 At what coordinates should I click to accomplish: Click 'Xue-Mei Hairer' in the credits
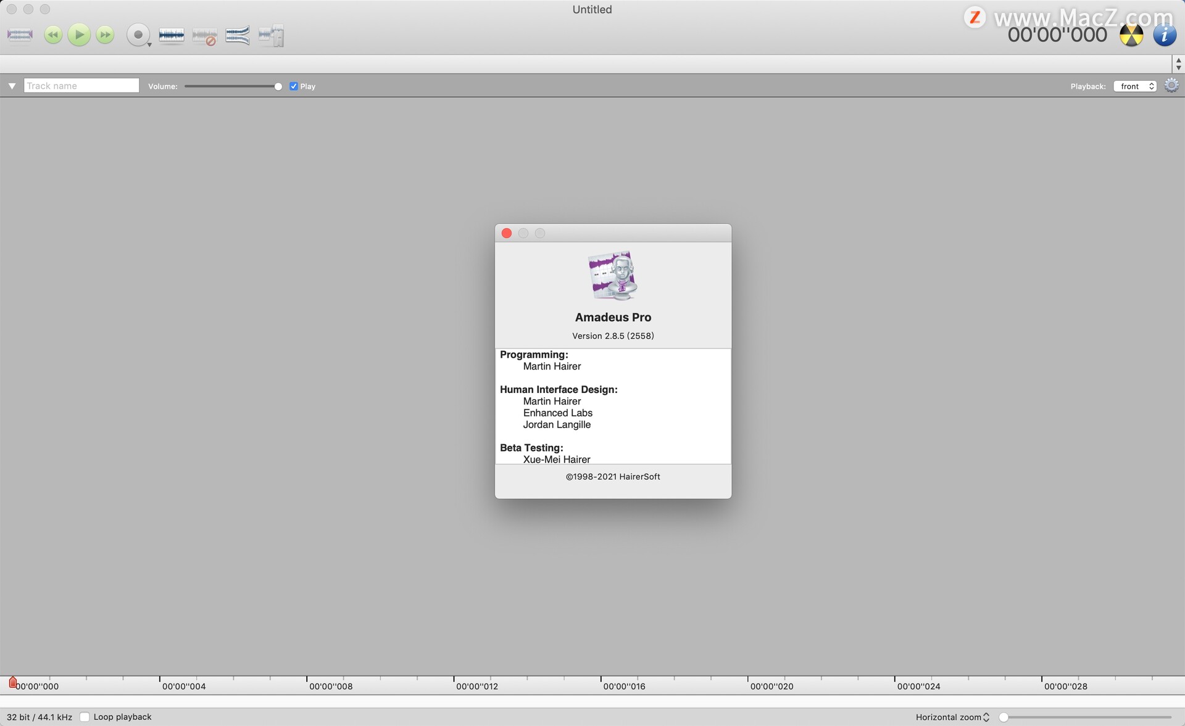(x=557, y=460)
